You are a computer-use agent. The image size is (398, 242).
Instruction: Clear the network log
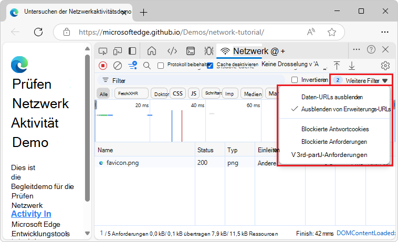click(x=118, y=66)
